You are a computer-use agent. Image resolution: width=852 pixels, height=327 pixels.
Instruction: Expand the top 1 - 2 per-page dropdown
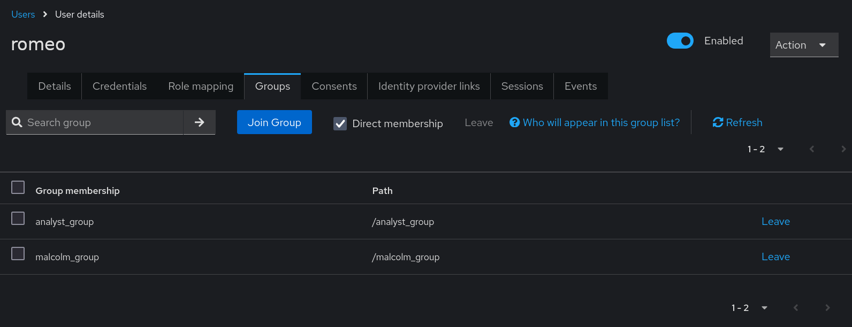coord(766,149)
